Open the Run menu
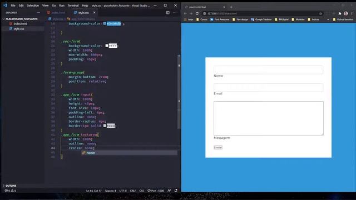Screen dimensions: 356x200 (x=62, y=6)
